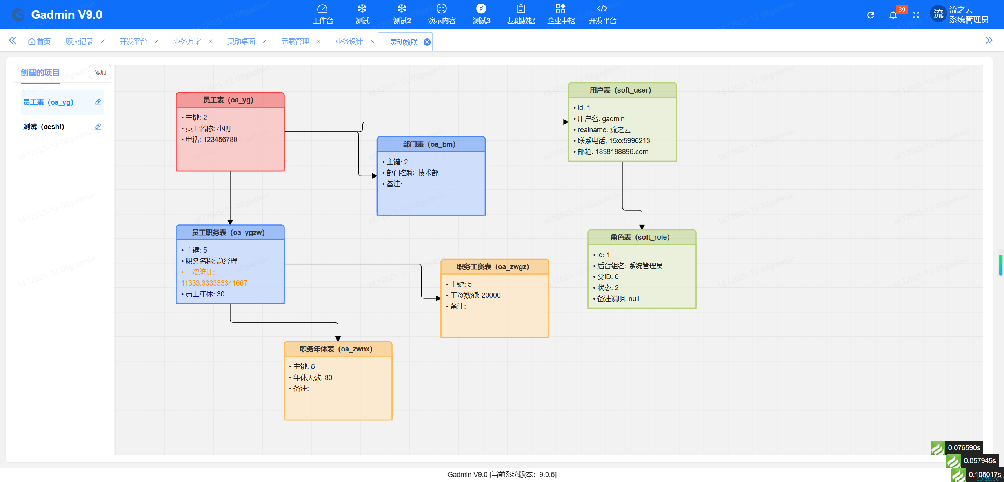Toggle fullscreen mode icon
Image resolution: width=1004 pixels, height=482 pixels.
[916, 15]
